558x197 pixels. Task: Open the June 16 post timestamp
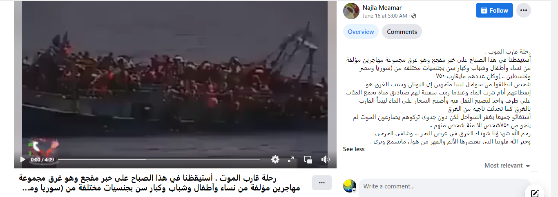pos(385,16)
